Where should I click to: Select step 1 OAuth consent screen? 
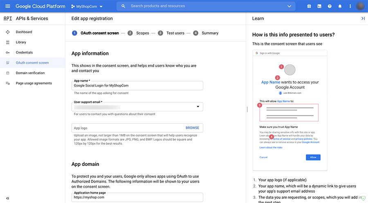95,33
